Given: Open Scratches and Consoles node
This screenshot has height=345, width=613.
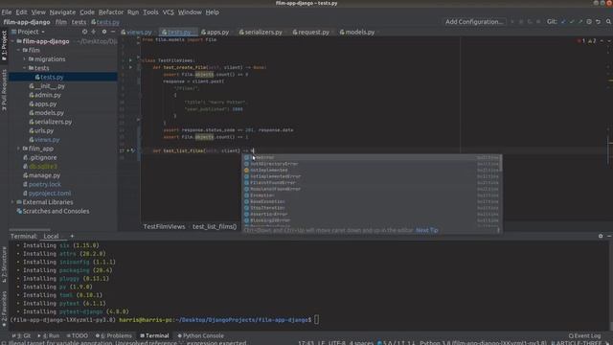Looking at the screenshot, I should 53,211.
